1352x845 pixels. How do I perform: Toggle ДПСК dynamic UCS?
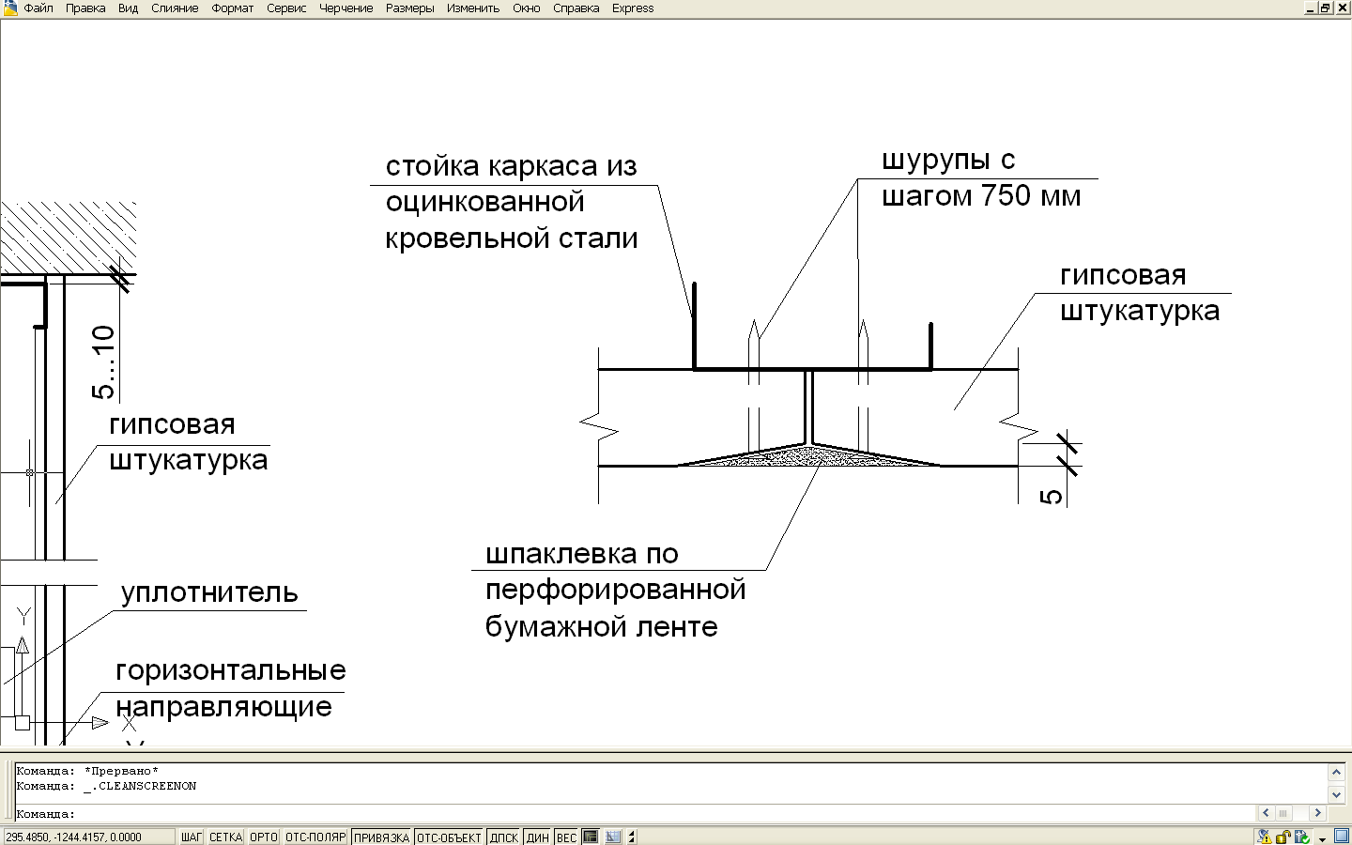coord(504,837)
